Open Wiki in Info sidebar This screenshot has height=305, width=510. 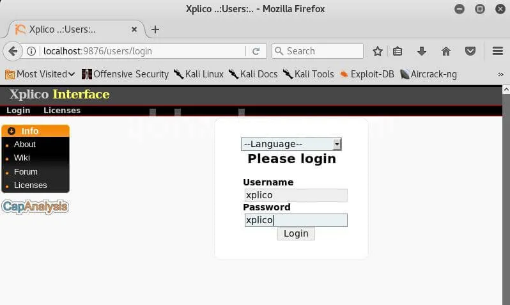click(x=22, y=158)
